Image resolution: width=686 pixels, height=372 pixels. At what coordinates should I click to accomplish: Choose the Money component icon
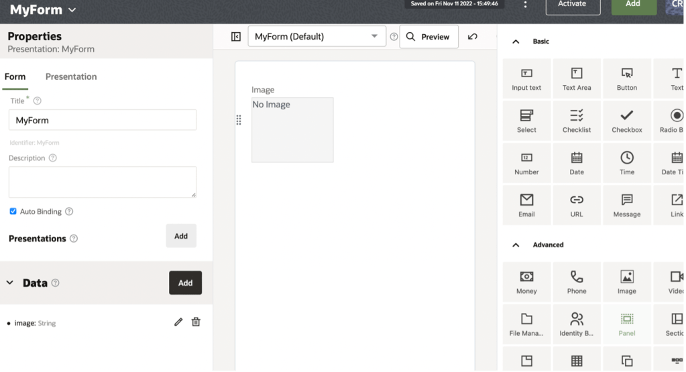[x=526, y=277]
